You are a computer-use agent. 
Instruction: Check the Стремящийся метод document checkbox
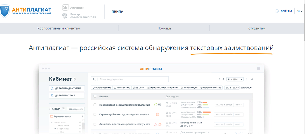[95, 114]
